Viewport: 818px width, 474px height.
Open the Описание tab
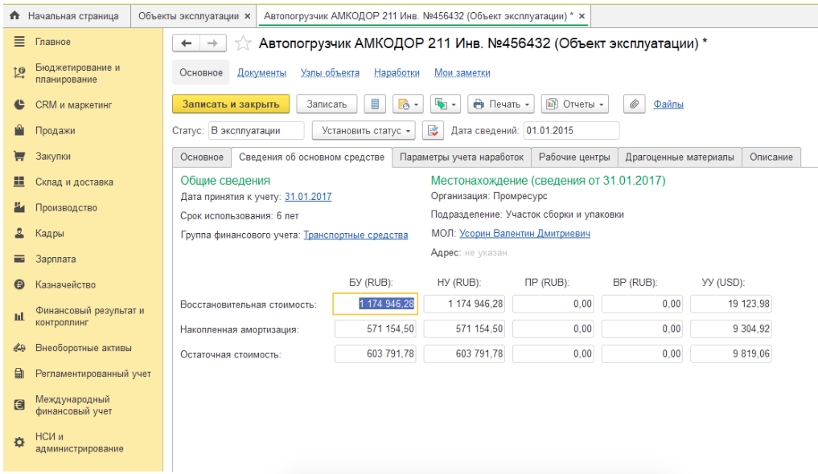[771, 157]
